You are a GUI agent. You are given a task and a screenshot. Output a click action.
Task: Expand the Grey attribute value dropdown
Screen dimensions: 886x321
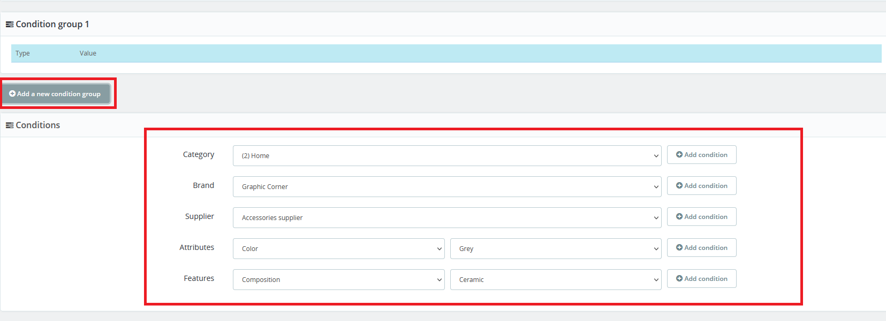(555, 249)
